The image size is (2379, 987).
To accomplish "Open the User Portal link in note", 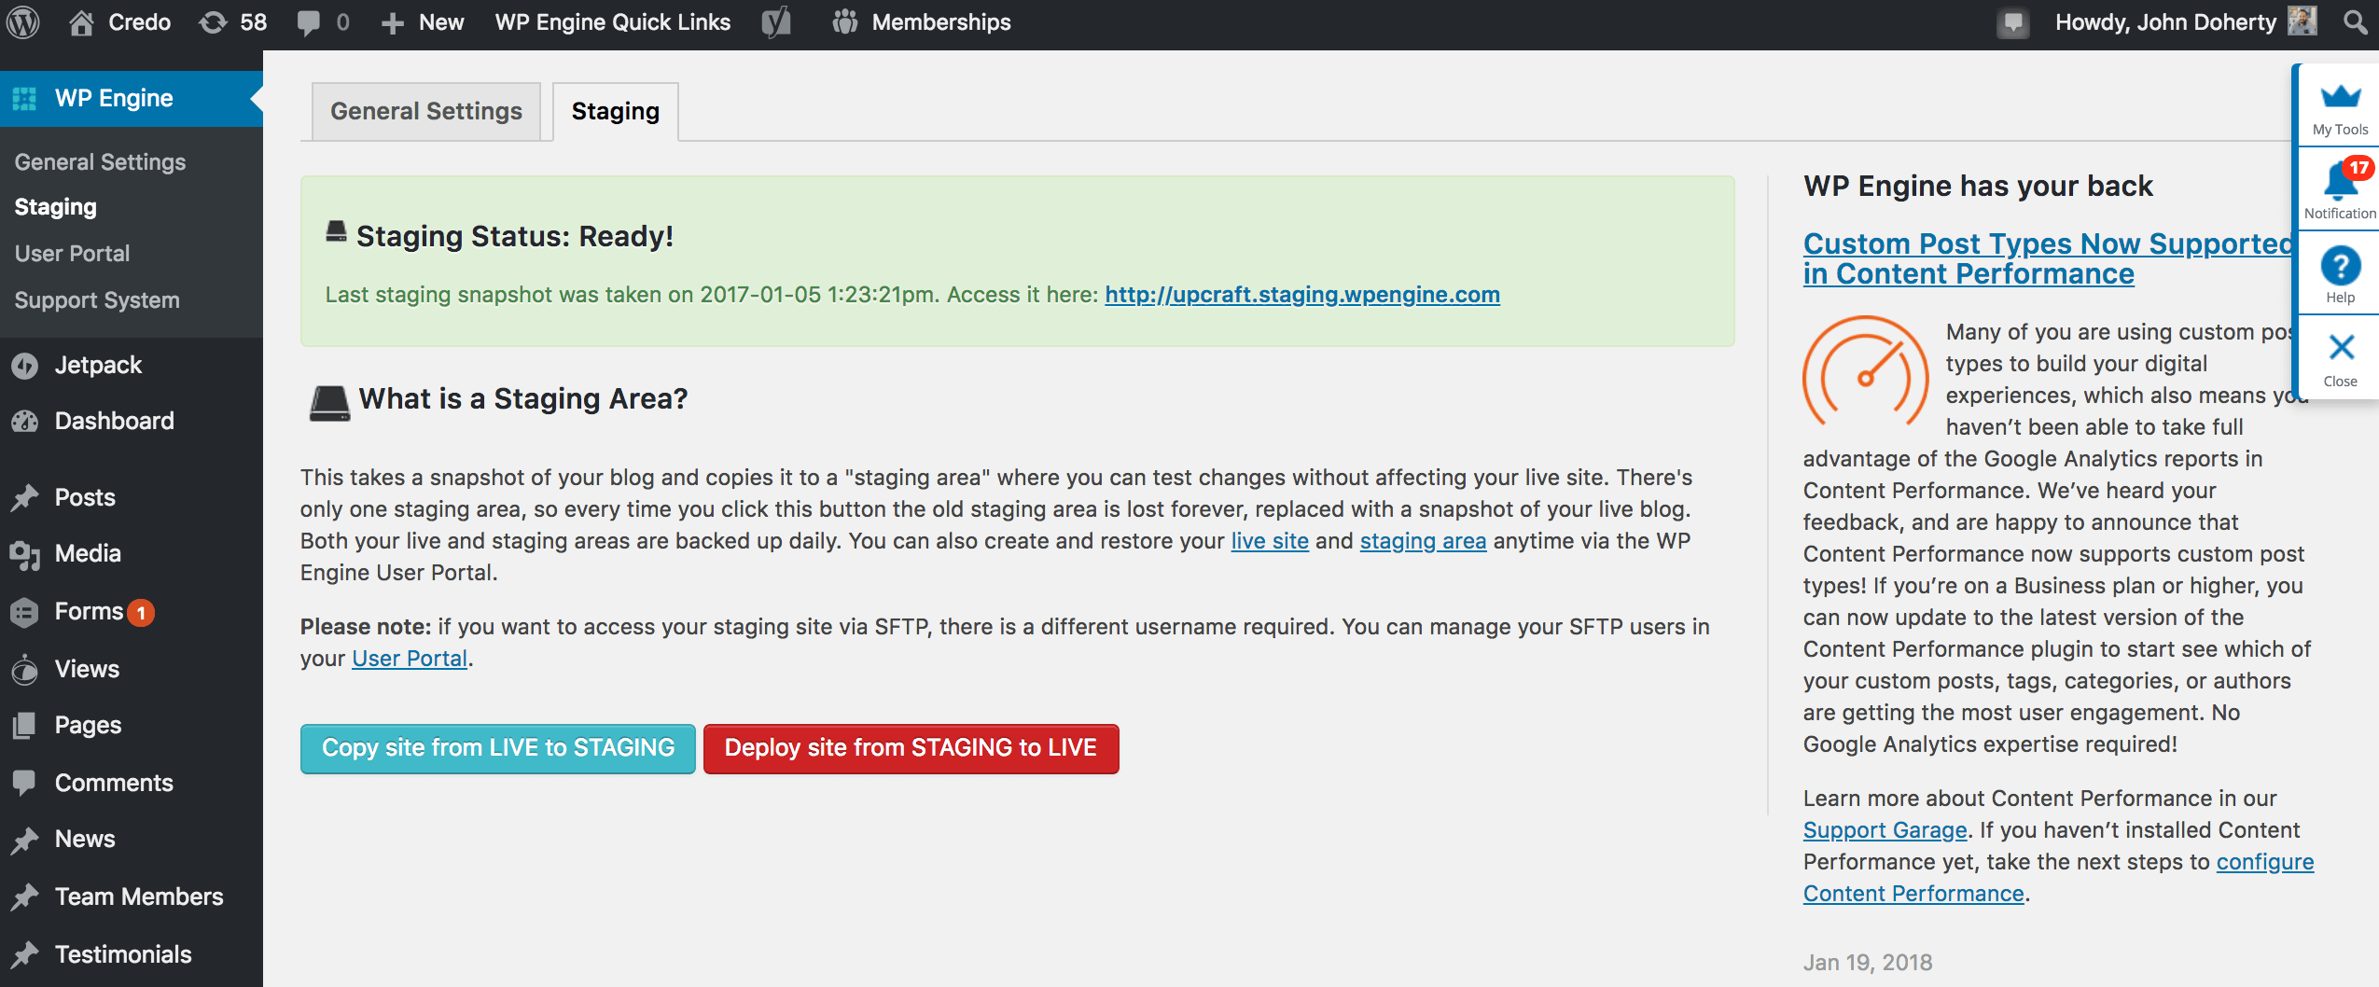I will click(410, 659).
